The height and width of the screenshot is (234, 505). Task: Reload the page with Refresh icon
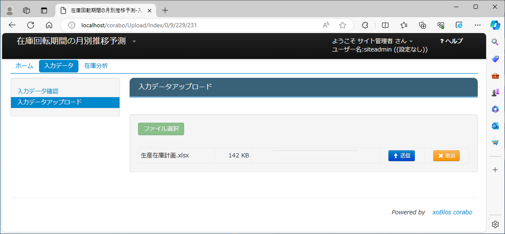pos(30,25)
